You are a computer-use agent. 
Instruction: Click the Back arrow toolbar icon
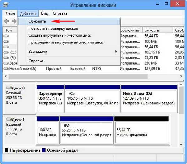coord(7,21)
